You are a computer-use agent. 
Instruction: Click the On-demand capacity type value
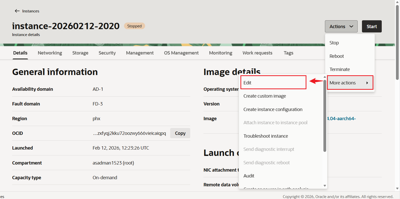(x=105, y=177)
